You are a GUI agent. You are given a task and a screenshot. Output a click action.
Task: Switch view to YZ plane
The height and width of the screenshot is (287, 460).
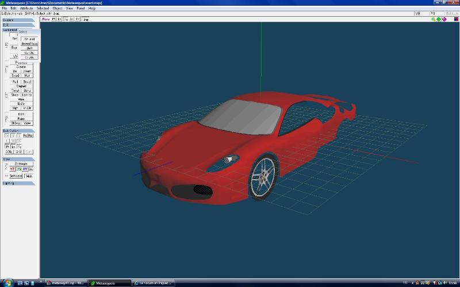point(12,169)
